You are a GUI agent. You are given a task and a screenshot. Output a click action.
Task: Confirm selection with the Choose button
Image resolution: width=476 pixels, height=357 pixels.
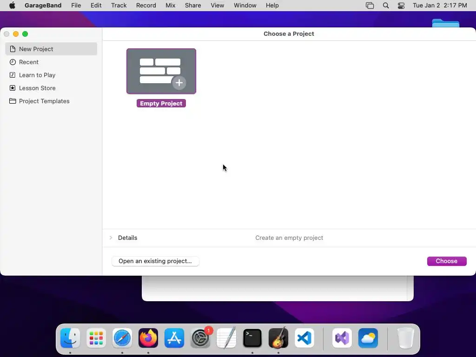pyautogui.click(x=447, y=261)
